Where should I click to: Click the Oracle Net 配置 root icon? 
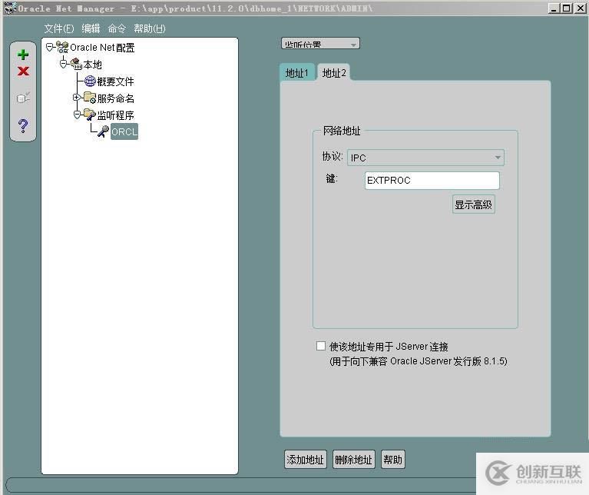pyautogui.click(x=62, y=48)
